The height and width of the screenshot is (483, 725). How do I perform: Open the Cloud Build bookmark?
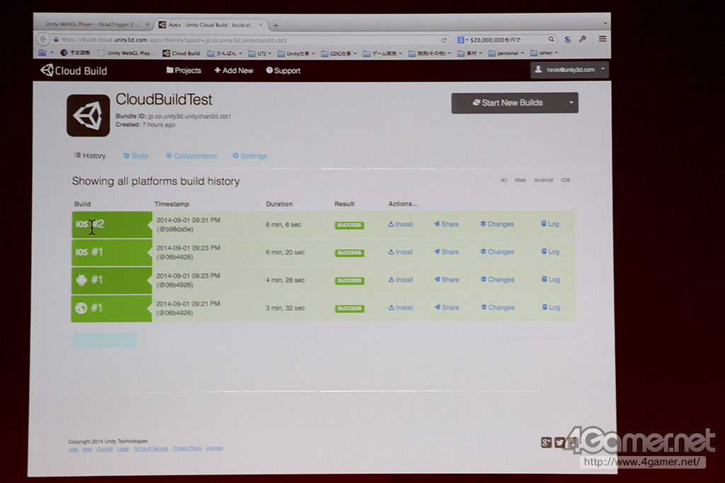pyautogui.click(x=181, y=53)
